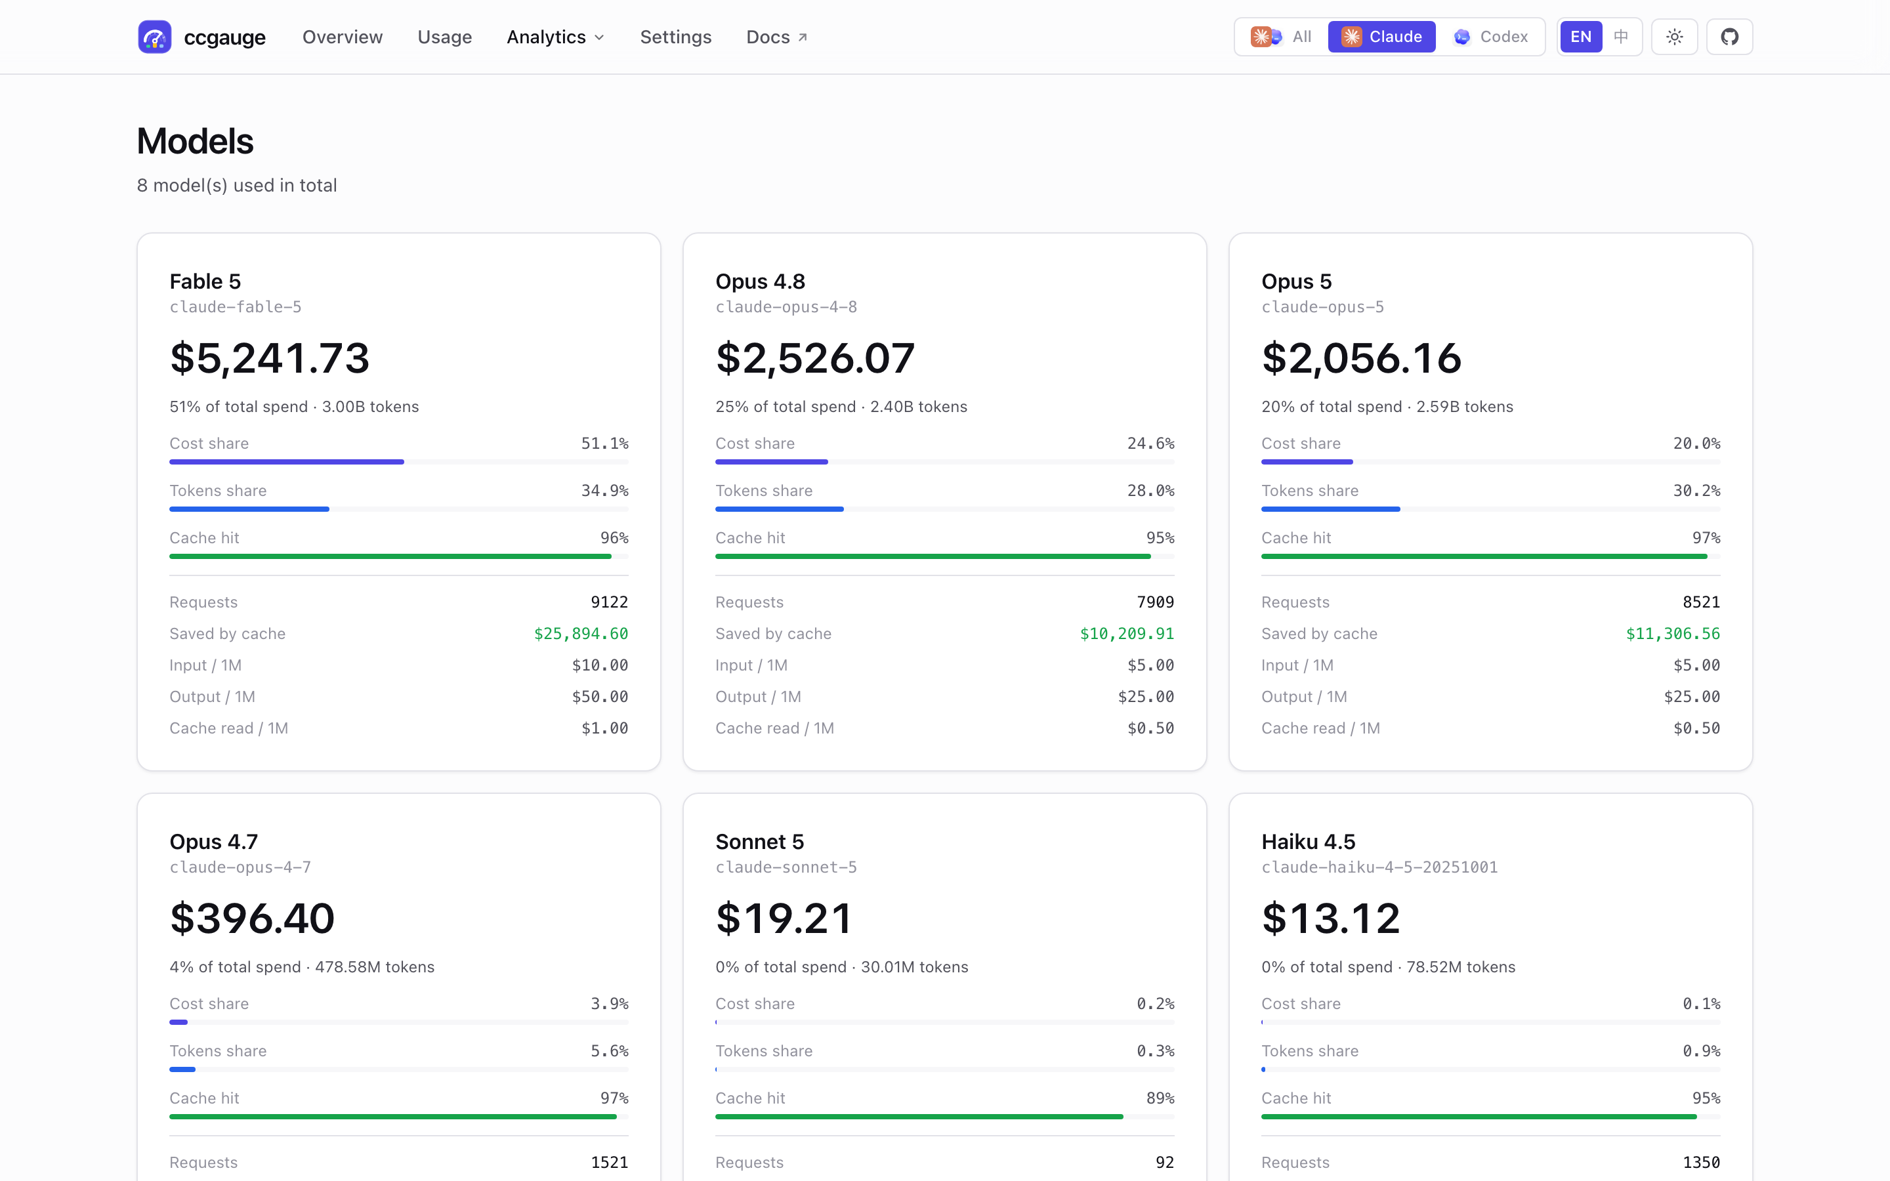
Task: Click the model ID claude-haiku-4-5-20251001
Action: (1379, 867)
